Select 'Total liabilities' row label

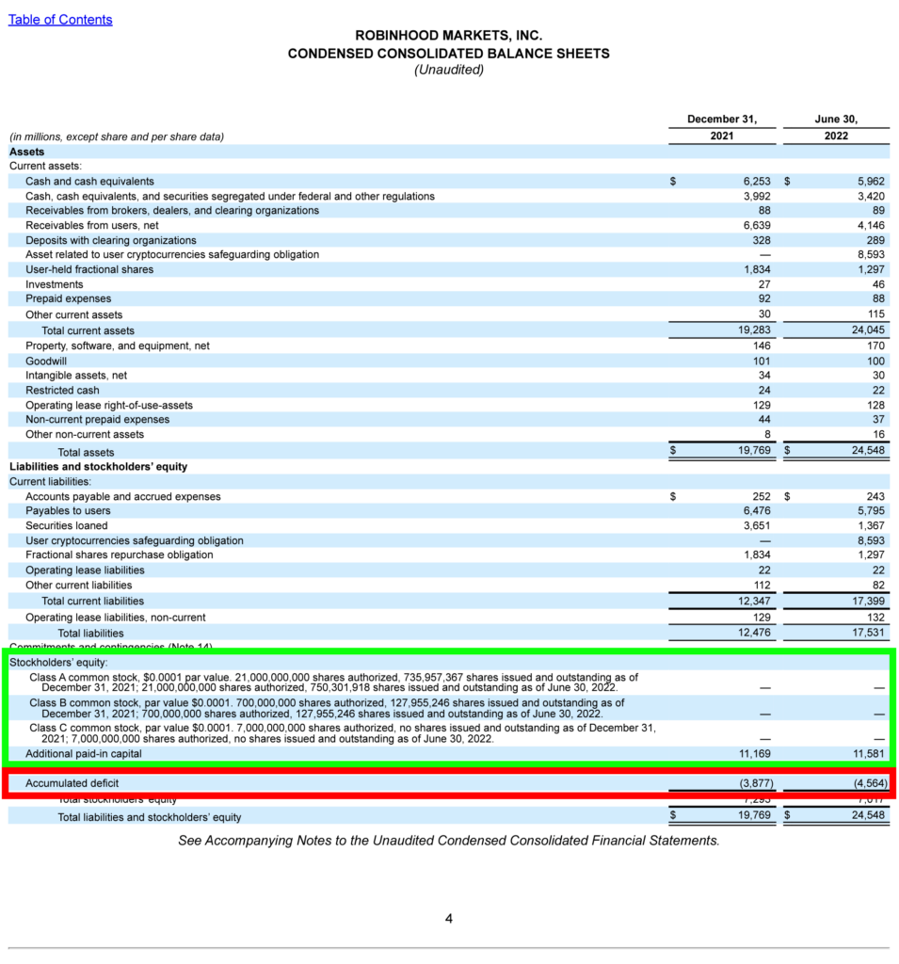(x=90, y=634)
